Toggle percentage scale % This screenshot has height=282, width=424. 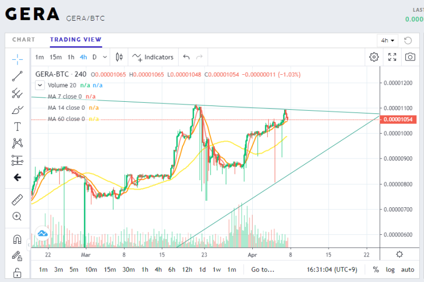point(376,270)
